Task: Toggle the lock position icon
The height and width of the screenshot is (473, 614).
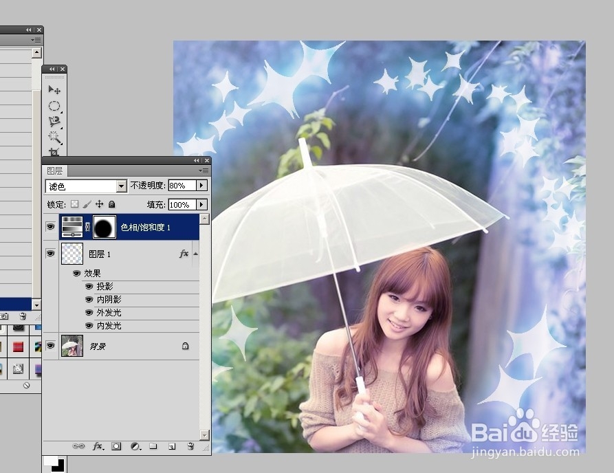Action: click(x=100, y=204)
